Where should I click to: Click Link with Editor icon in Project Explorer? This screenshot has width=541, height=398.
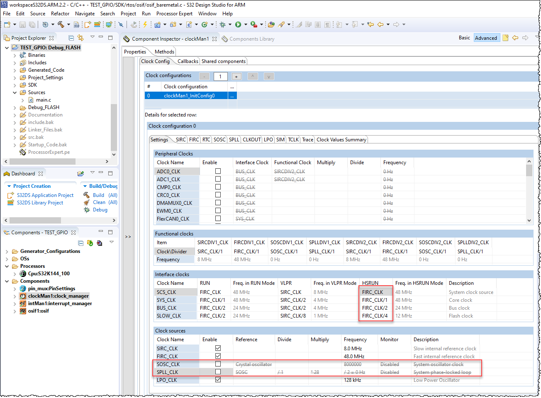80,38
